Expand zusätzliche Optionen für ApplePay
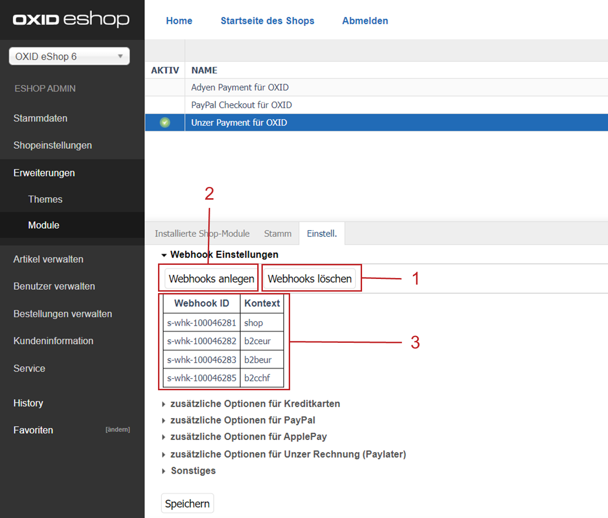The height and width of the screenshot is (518, 608). [244, 437]
